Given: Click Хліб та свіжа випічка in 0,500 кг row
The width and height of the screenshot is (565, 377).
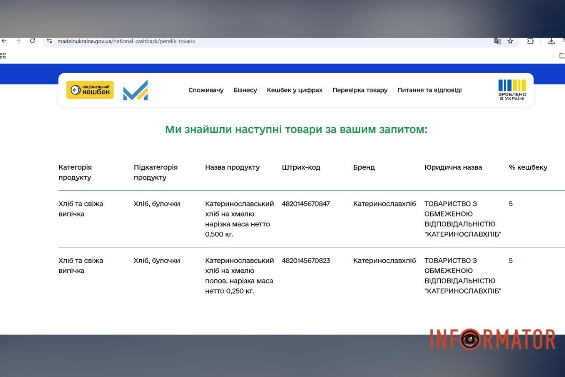Looking at the screenshot, I should (81, 209).
